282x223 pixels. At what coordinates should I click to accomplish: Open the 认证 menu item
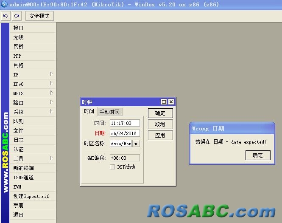[33, 150]
